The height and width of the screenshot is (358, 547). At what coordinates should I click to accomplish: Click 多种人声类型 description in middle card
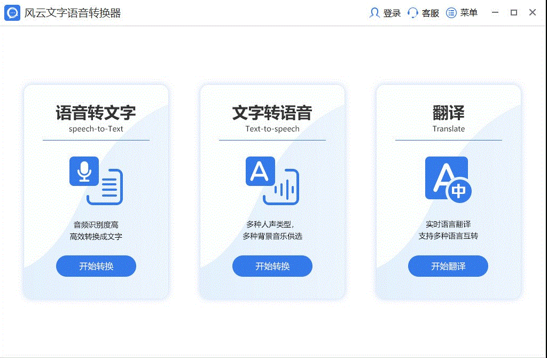pyautogui.click(x=272, y=225)
